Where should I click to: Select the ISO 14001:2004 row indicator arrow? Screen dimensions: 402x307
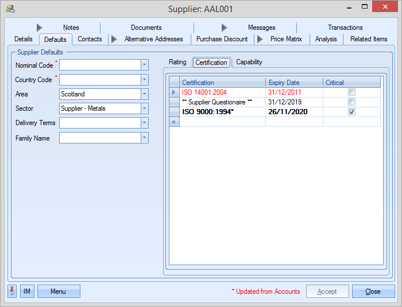point(174,92)
